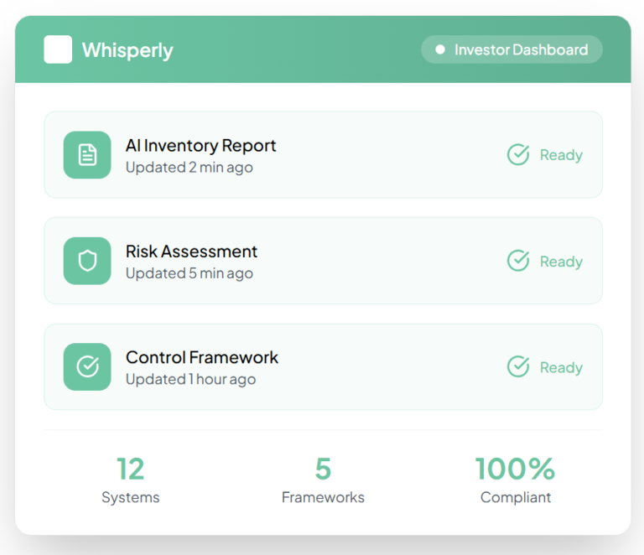This screenshot has height=555, width=644.
Task: Click the 100% Compliant statistic
Action: click(x=515, y=480)
